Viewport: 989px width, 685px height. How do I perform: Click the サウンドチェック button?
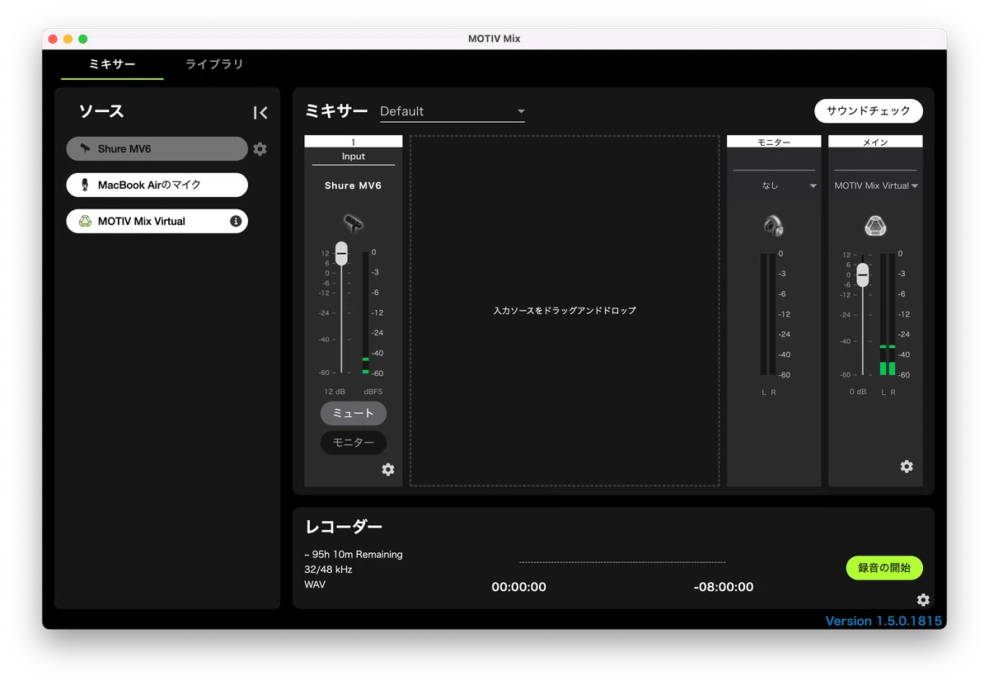pyautogui.click(x=869, y=110)
